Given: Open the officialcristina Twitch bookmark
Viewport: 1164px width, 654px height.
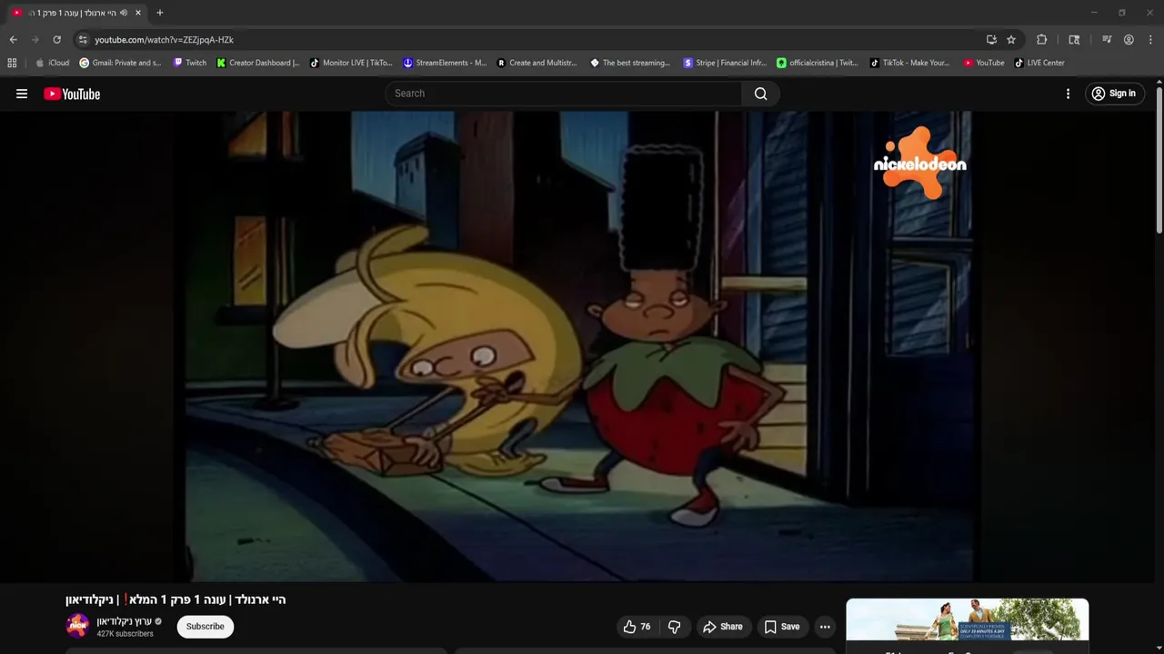Looking at the screenshot, I should tap(818, 63).
